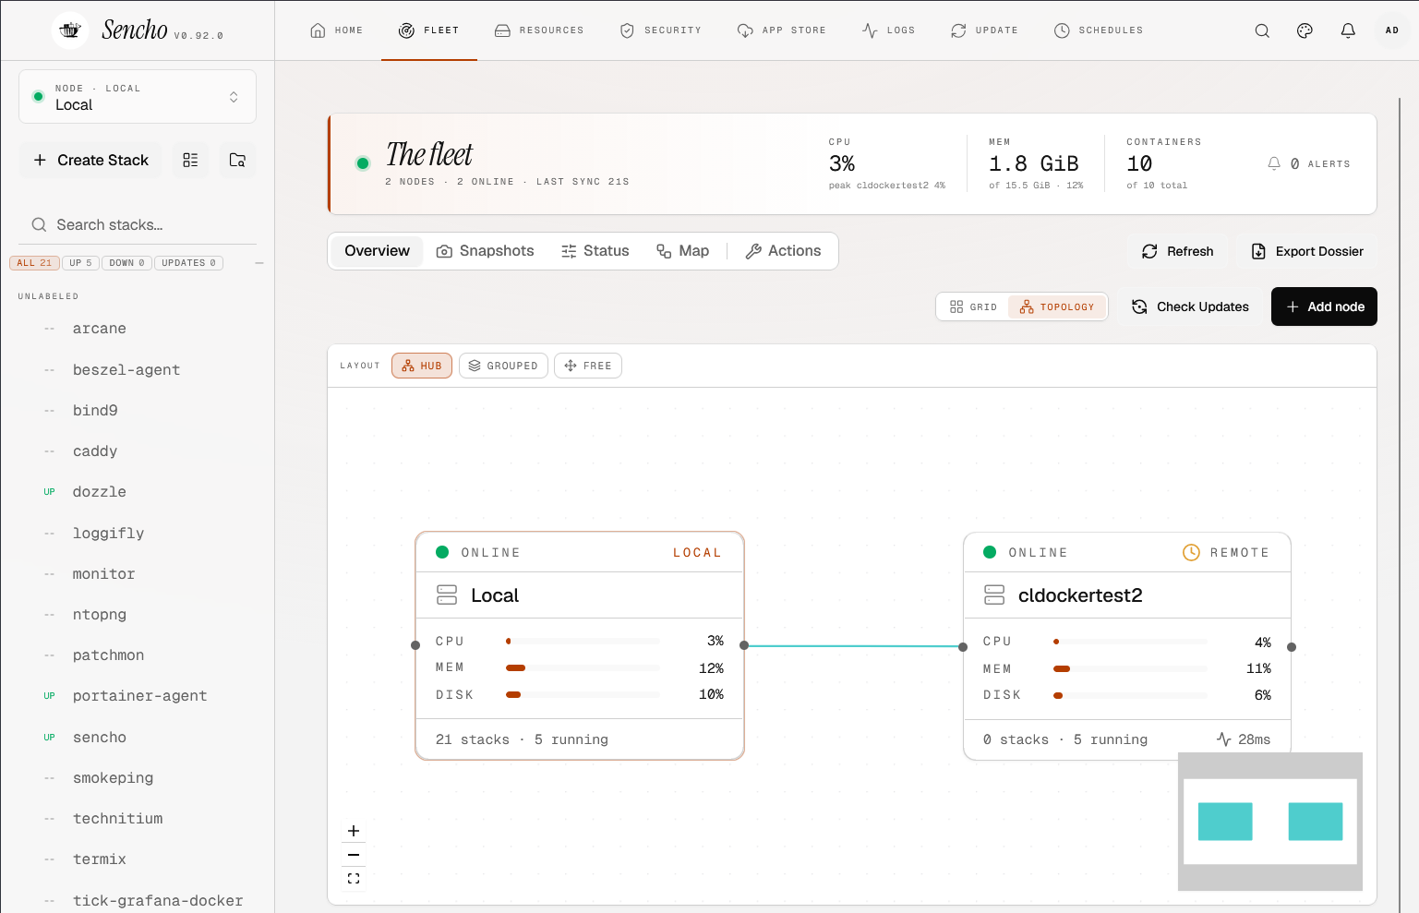Click the alerts bell in fleet header
Viewport: 1419px width, 913px height.
coord(1274,163)
